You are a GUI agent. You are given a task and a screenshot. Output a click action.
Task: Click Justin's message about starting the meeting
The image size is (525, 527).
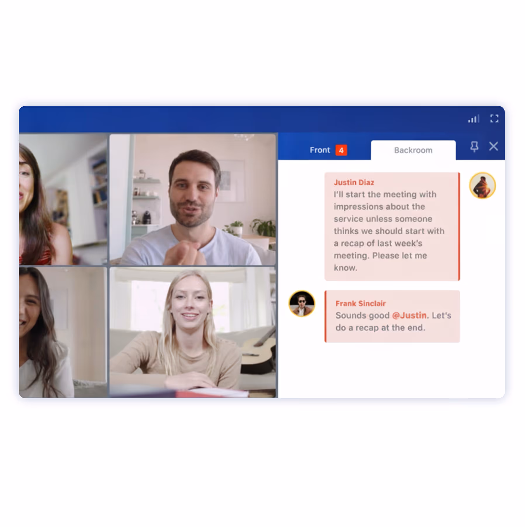(x=392, y=227)
